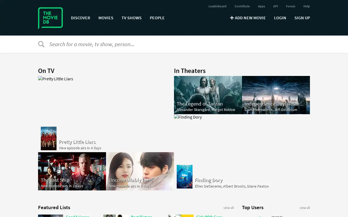The width and height of the screenshot is (348, 217).
Task: Open the Contribute link
Action: pos(242,6)
